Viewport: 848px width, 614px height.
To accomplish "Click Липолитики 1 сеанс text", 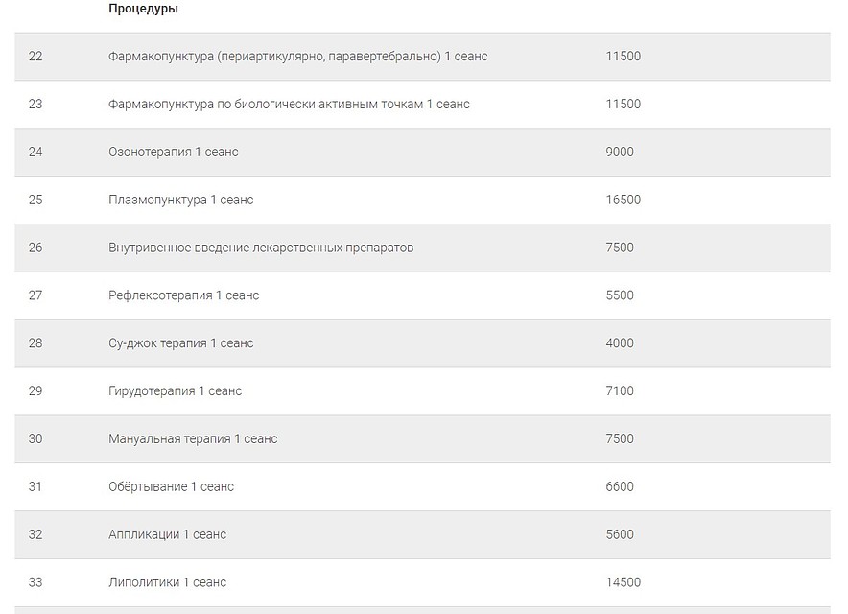I will 167,582.
